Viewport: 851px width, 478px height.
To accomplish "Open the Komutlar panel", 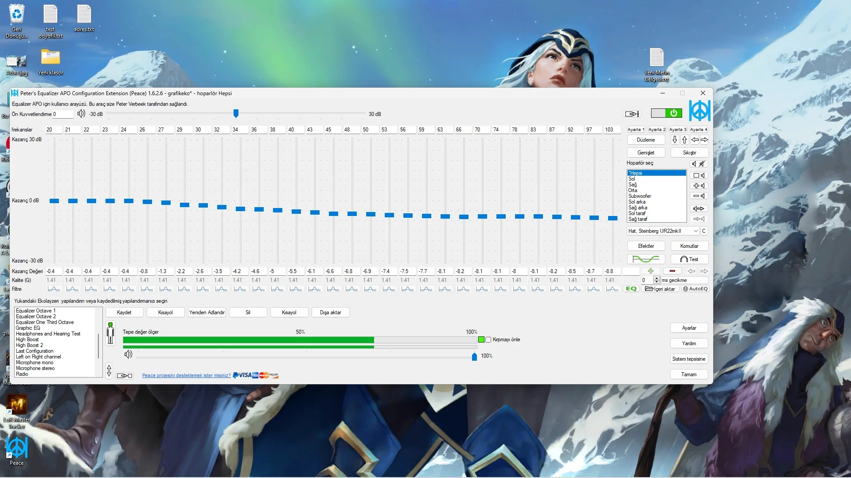I will point(689,246).
